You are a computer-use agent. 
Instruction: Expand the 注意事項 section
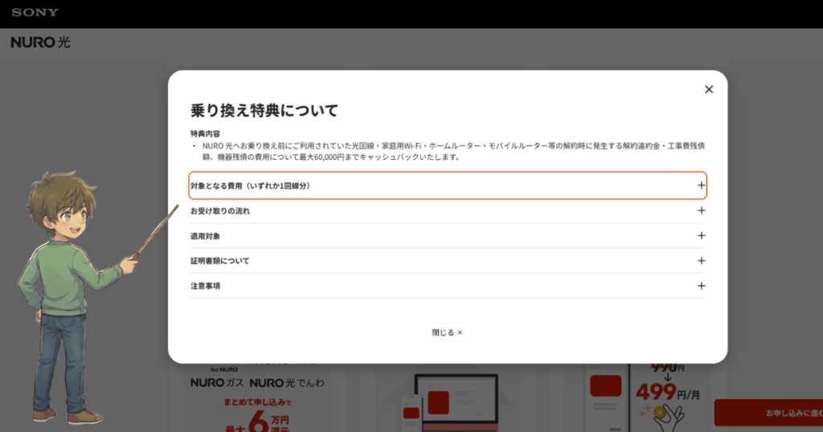pos(448,286)
